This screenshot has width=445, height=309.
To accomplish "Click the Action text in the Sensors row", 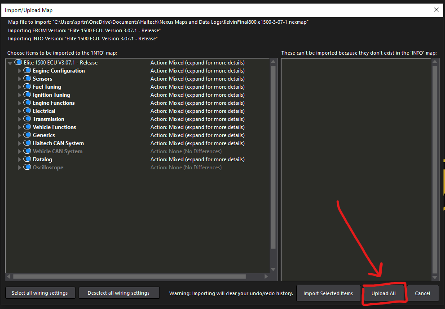I will click(x=198, y=79).
